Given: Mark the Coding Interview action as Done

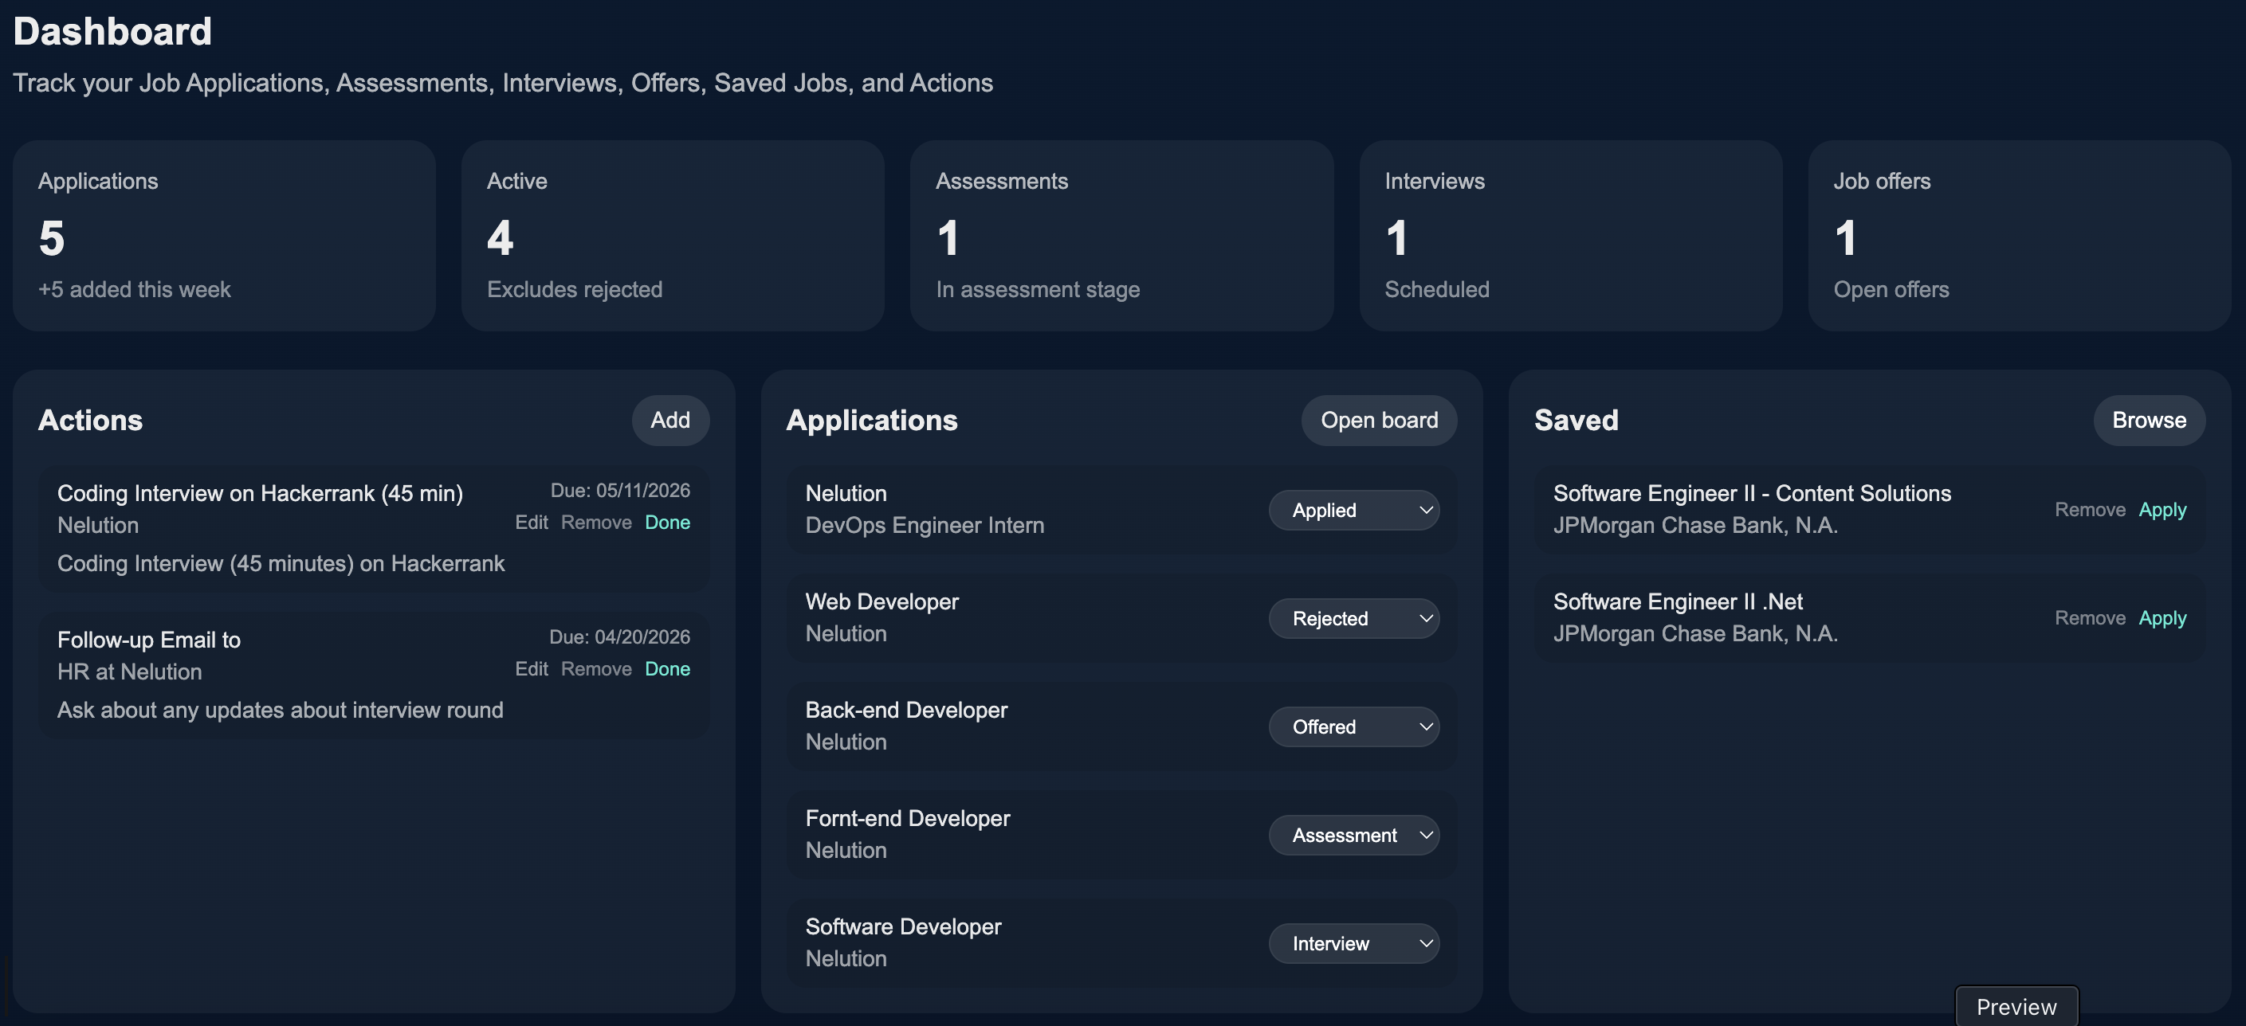Looking at the screenshot, I should coord(667,522).
